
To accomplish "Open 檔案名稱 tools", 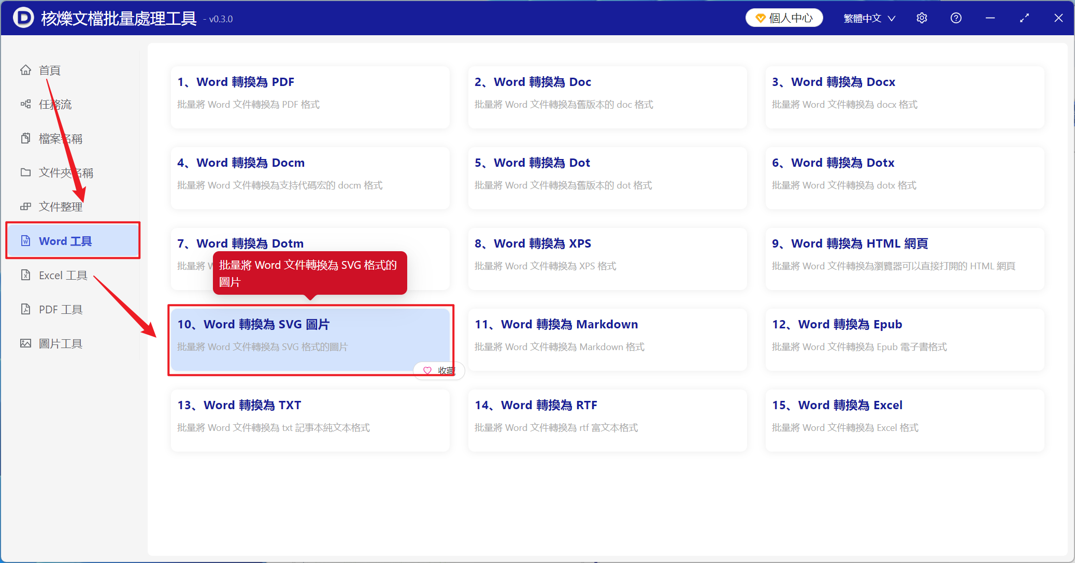I will click(61, 138).
